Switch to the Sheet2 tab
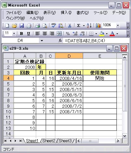 (49, 141)
